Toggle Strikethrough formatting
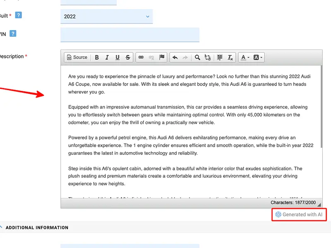331x248 pixels. coord(128,57)
